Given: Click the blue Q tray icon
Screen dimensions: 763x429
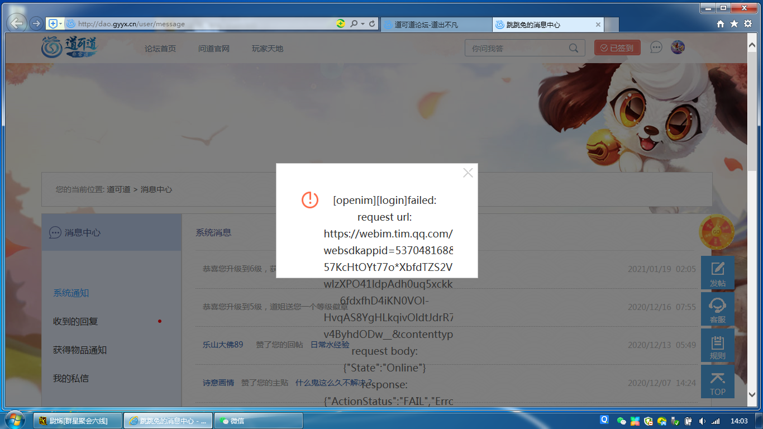Looking at the screenshot, I should click(604, 420).
